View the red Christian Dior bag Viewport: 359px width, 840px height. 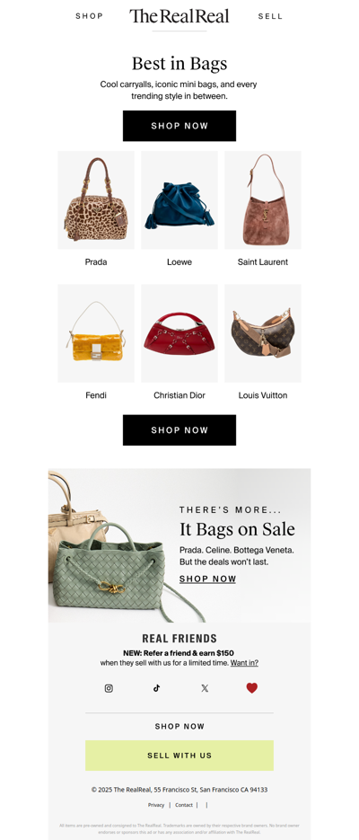click(x=179, y=333)
